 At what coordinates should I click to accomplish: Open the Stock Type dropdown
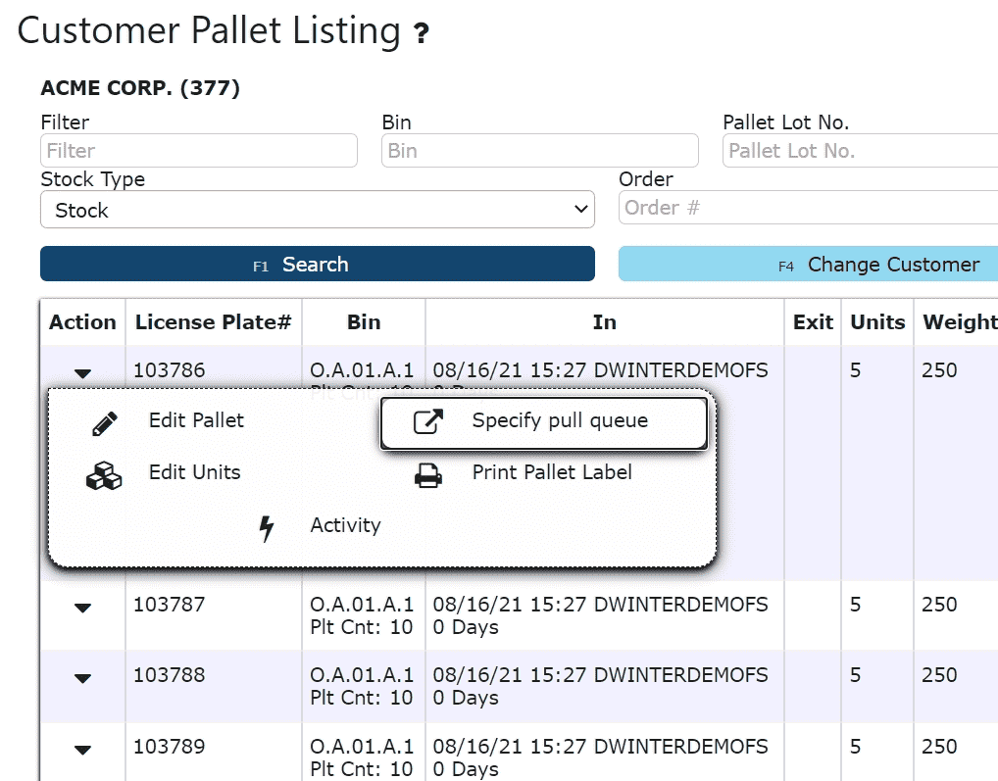(x=317, y=210)
